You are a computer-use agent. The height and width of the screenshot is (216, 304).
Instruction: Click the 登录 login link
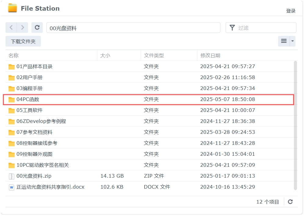tap(291, 11)
